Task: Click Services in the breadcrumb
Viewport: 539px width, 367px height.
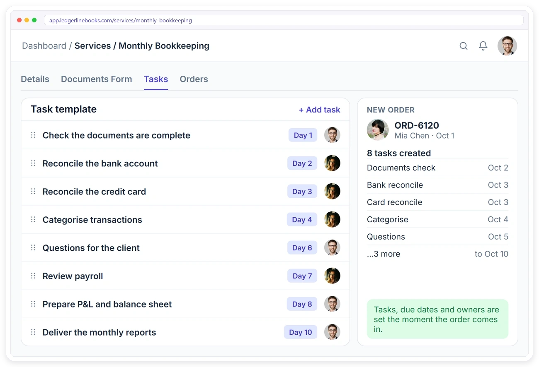Action: point(92,46)
